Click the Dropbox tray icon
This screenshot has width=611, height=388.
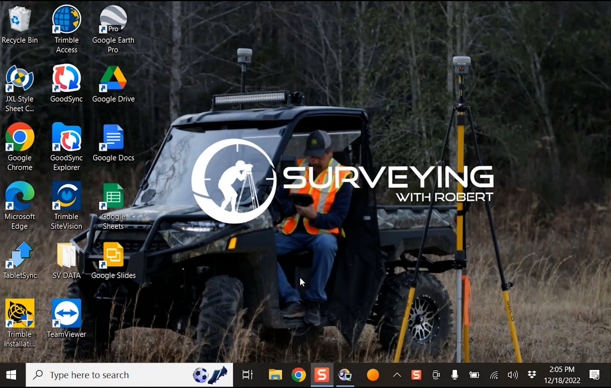pyautogui.click(x=532, y=375)
